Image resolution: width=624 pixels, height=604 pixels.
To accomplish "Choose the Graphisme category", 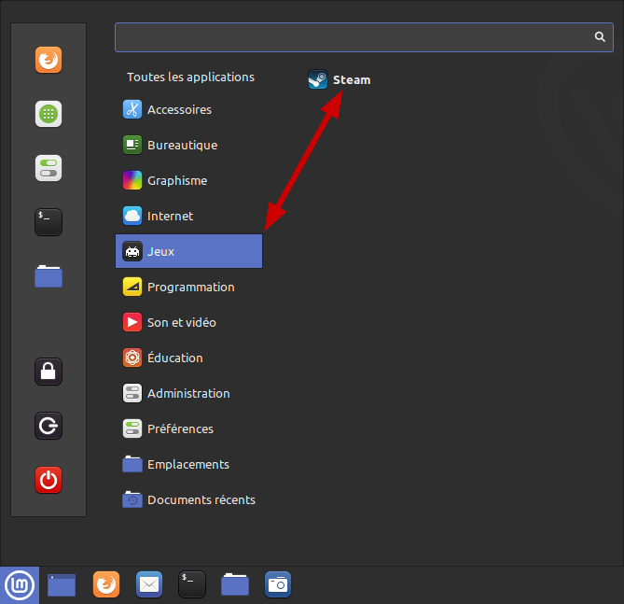I will (x=177, y=180).
